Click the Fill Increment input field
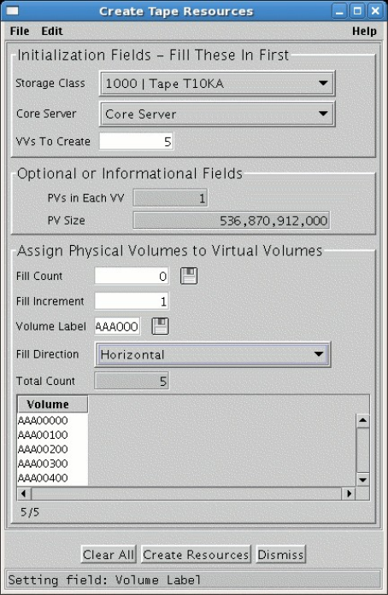 (x=132, y=301)
